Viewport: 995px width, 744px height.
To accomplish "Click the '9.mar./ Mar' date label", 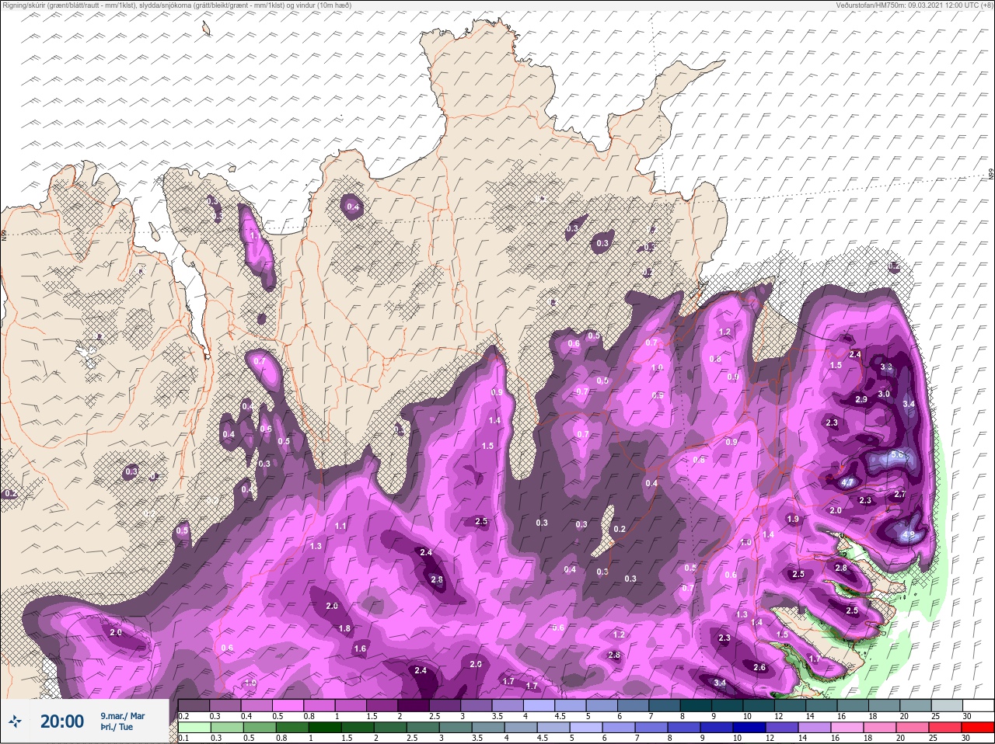I will (123, 716).
